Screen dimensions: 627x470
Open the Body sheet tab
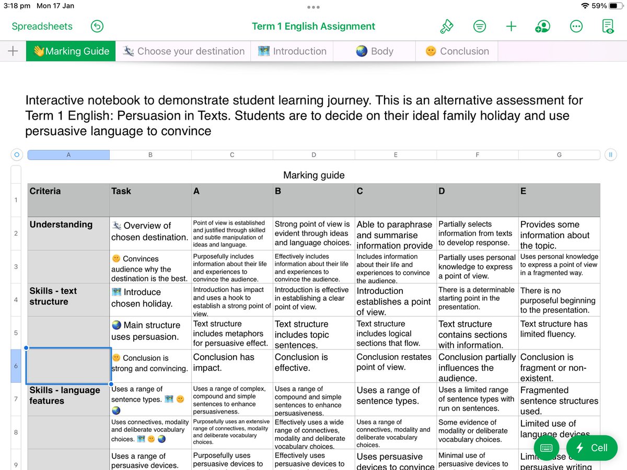(x=374, y=51)
